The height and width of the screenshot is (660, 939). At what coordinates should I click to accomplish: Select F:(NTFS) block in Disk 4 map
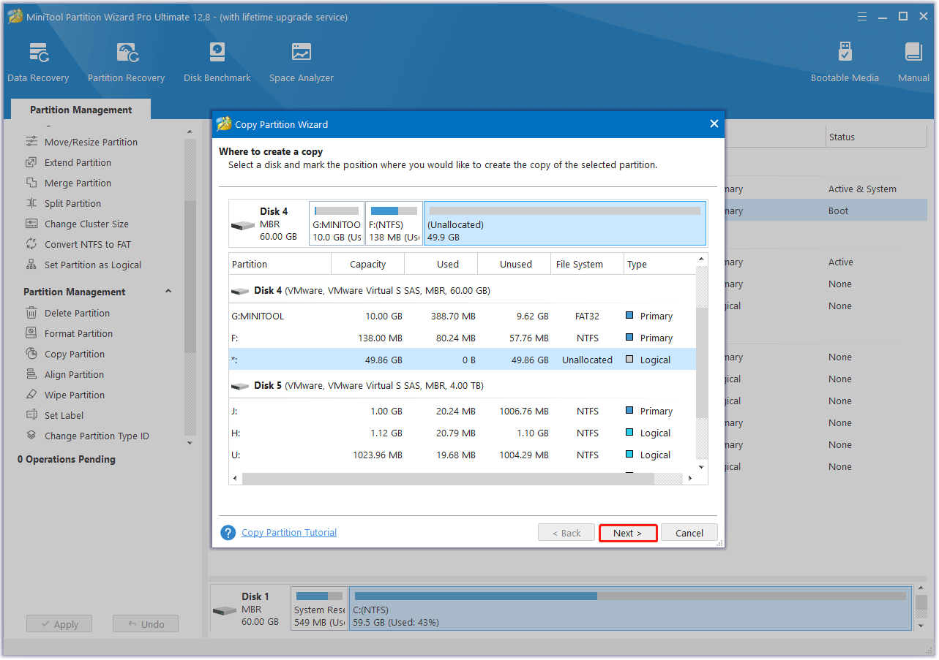394,224
